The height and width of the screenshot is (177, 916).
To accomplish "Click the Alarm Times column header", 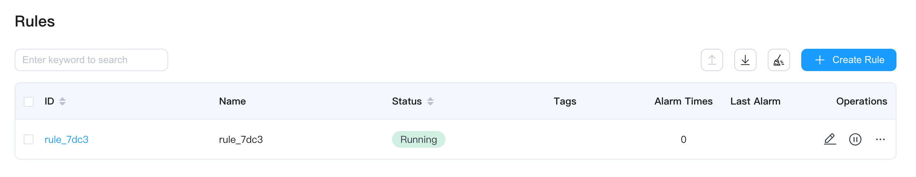I will point(683,101).
